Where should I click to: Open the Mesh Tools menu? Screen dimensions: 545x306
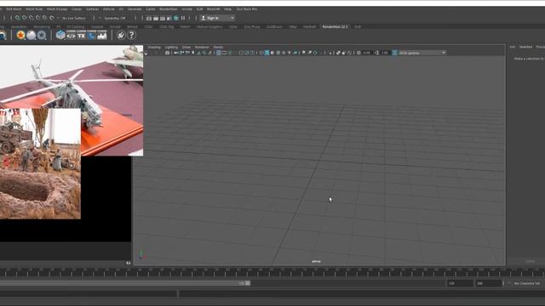(34, 9)
